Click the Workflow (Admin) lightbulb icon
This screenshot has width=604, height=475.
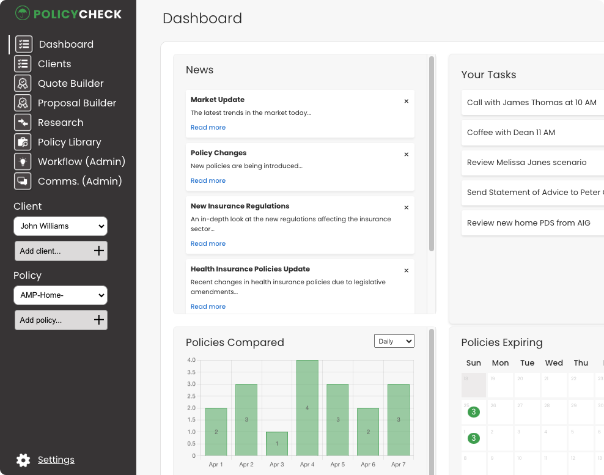(23, 161)
